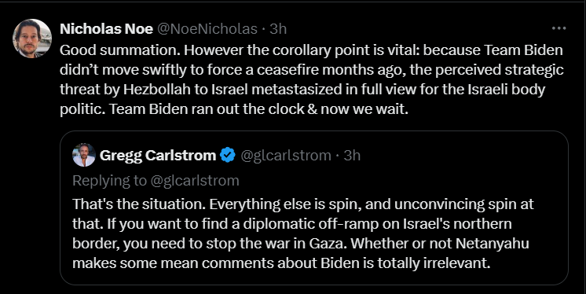Click @glcarlstrom in the Replying to line
This screenshot has width=586, height=294.
(x=195, y=181)
